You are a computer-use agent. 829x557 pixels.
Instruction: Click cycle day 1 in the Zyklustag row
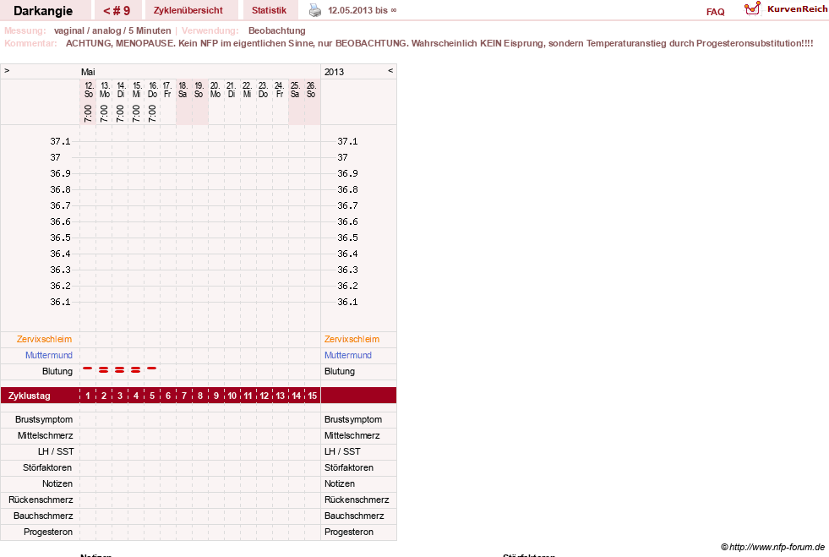click(88, 396)
